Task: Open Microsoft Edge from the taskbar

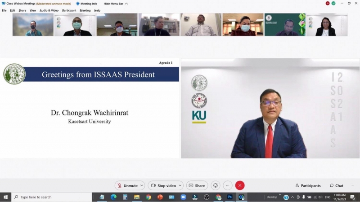Action: pos(113,197)
